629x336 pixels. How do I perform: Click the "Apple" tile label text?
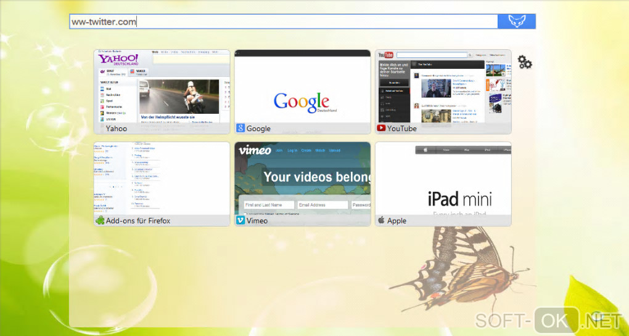point(397,221)
